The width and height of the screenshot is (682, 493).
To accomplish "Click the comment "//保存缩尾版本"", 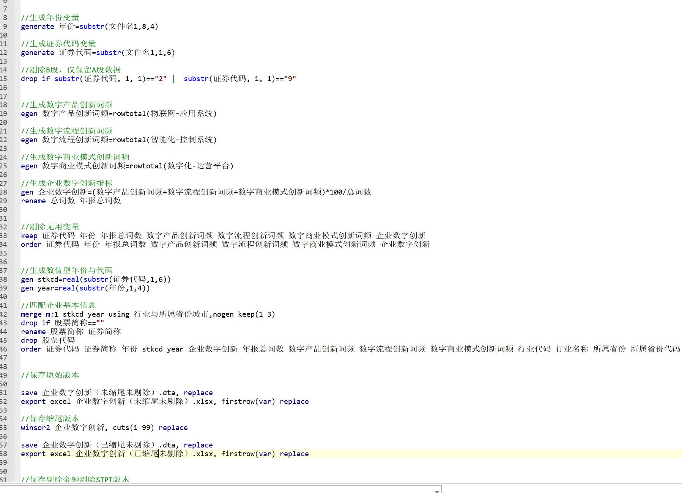I will 50,419.
